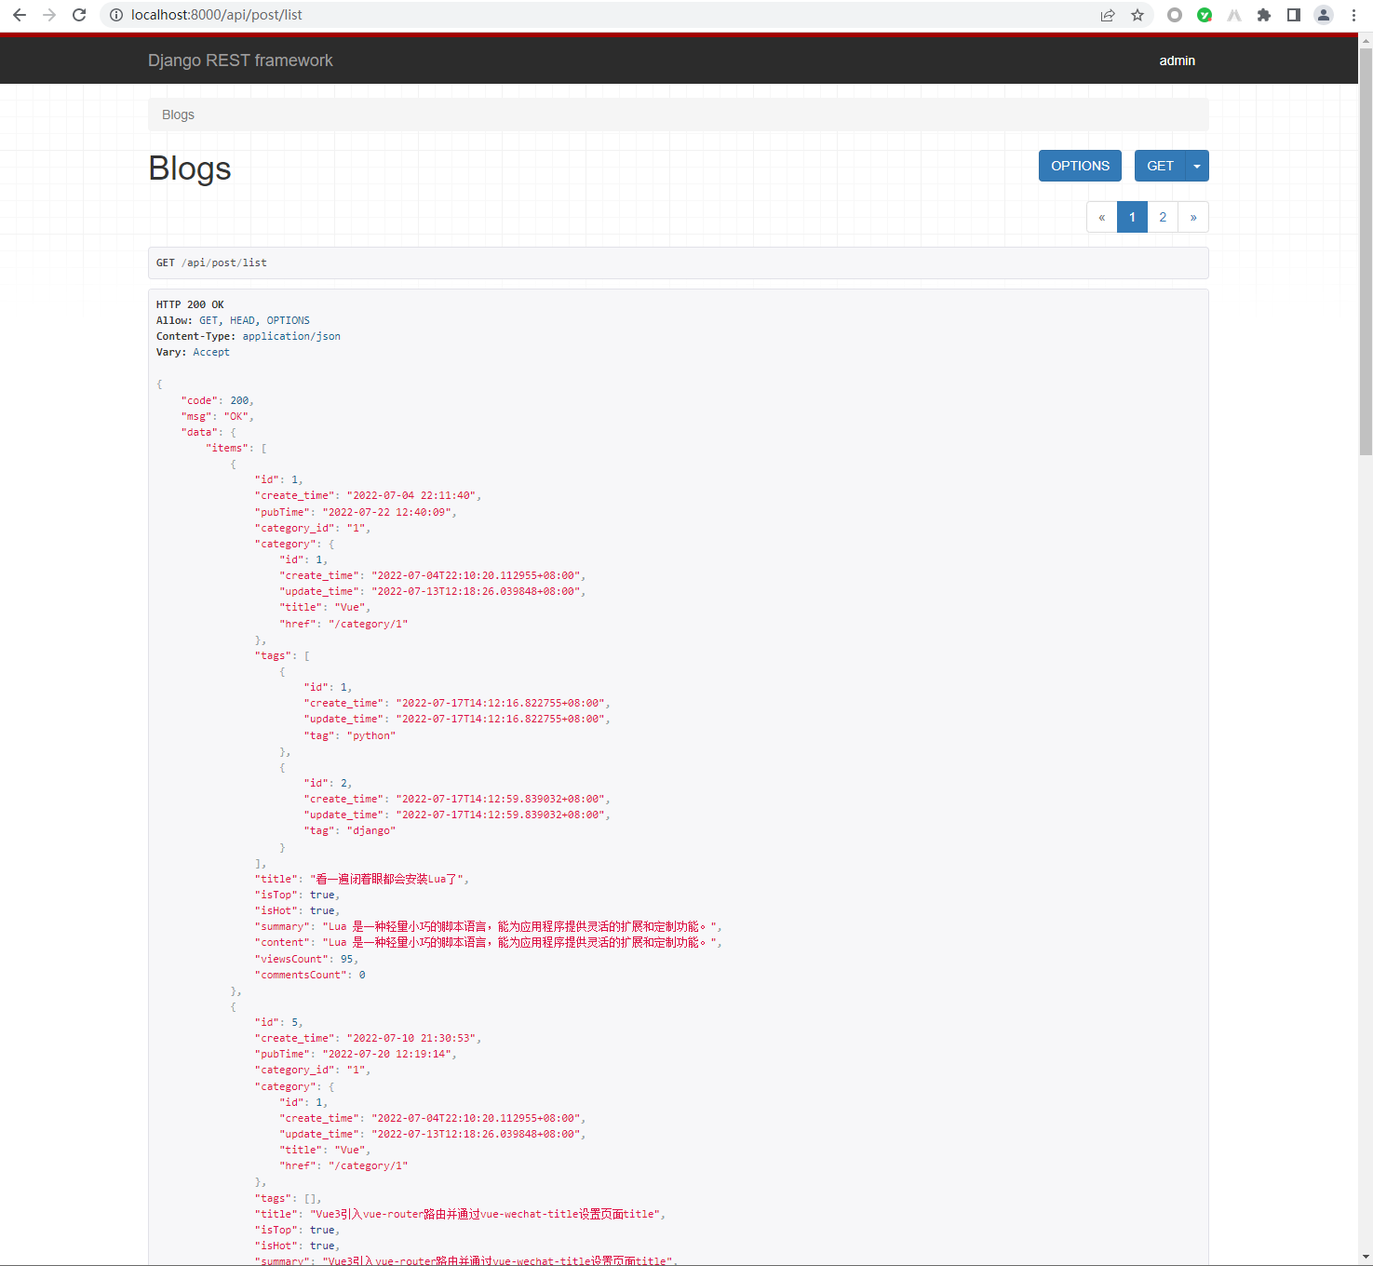Click the OPTIONS button

point(1080,166)
